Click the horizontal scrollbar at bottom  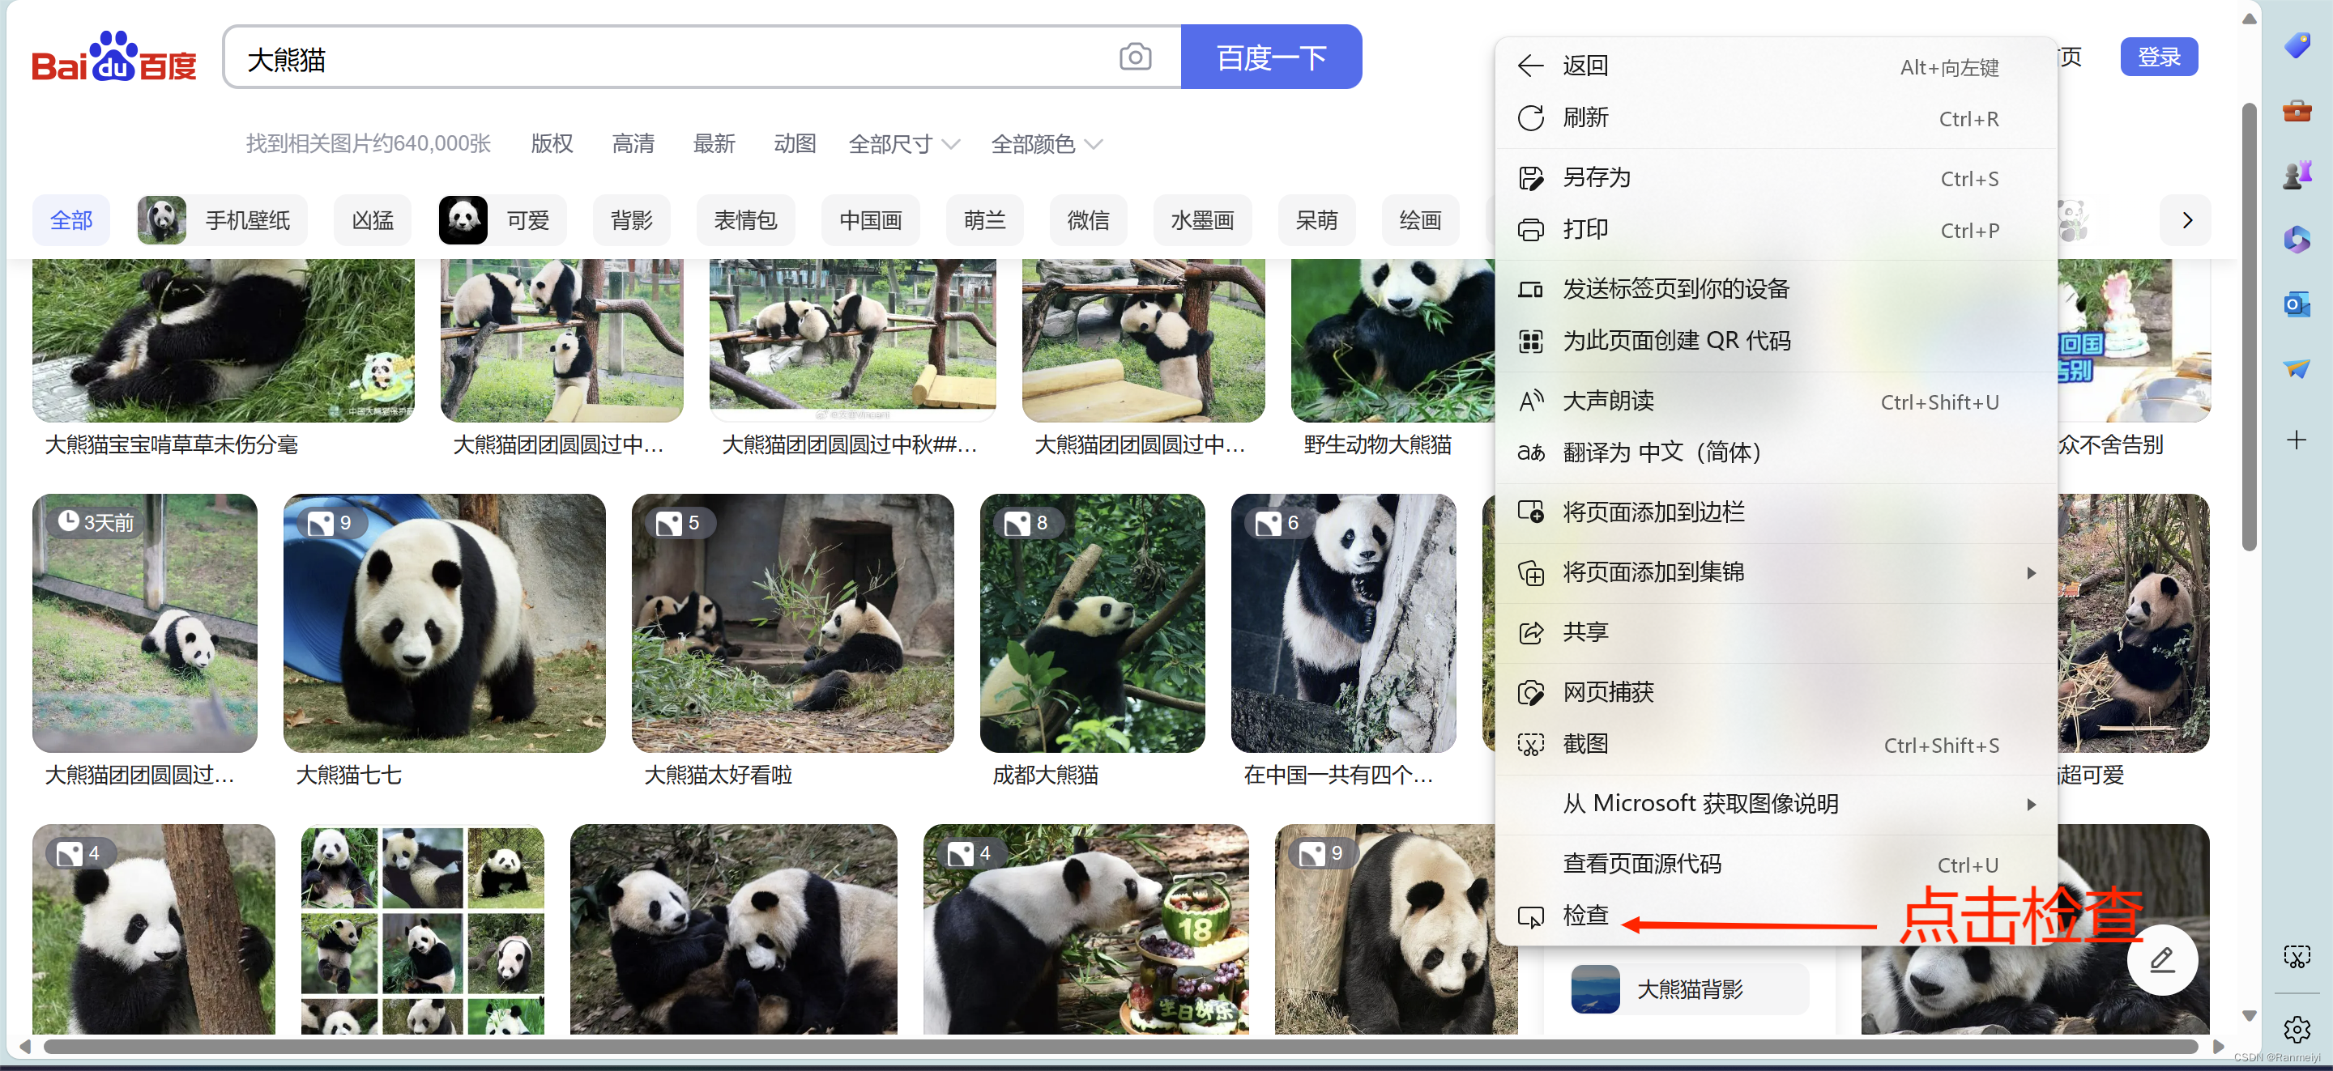click(1120, 1047)
